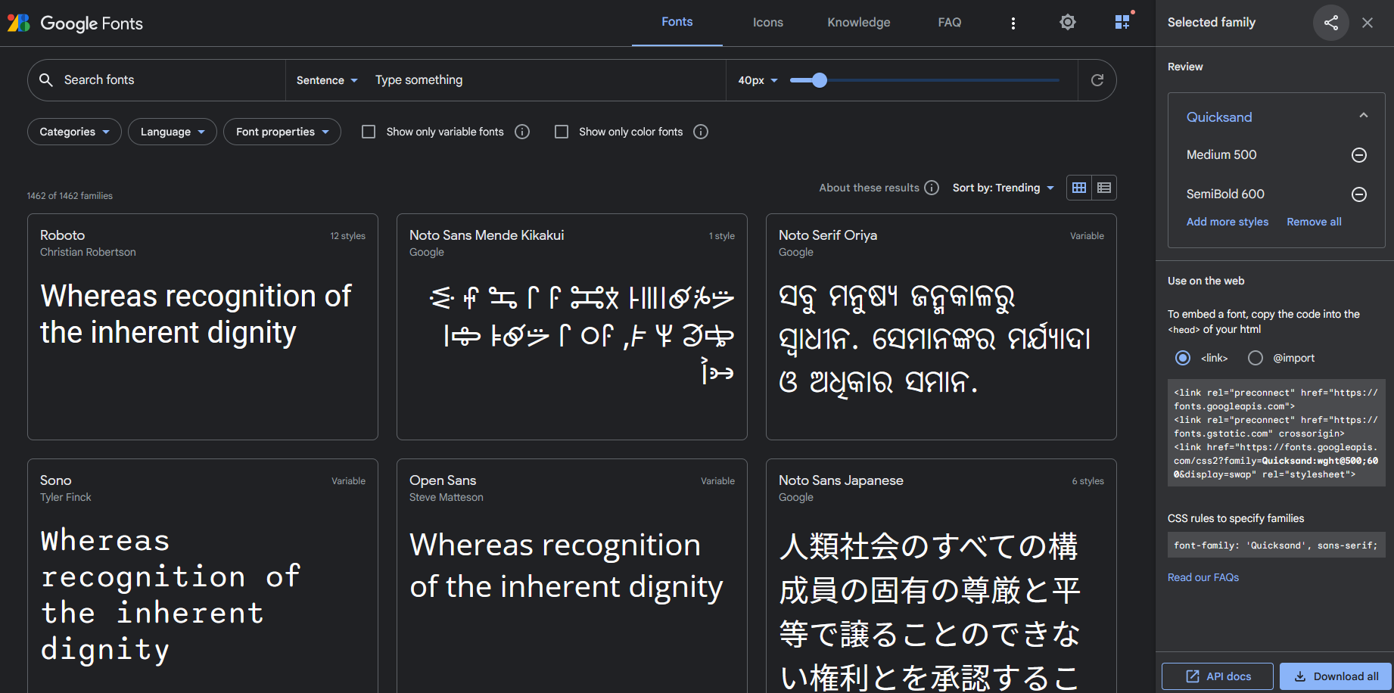Click Add more styles link
1394x693 pixels.
pos(1228,222)
